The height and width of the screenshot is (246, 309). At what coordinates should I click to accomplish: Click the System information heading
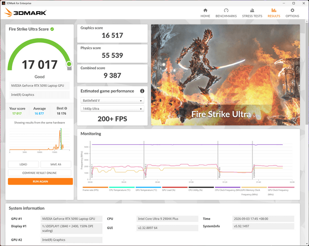(27, 208)
